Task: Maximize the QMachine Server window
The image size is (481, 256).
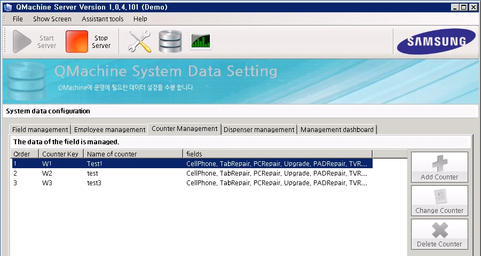Action: [x=464, y=7]
